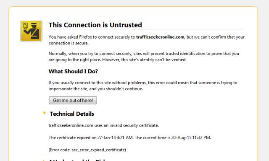
Task: Click the Get me out of here! button
Action: pyautogui.click(x=73, y=100)
